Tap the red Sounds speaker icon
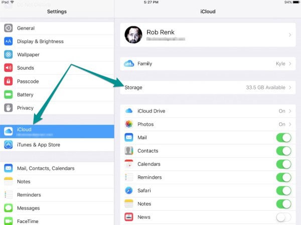The height and width of the screenshot is (225, 301). click(x=8, y=68)
